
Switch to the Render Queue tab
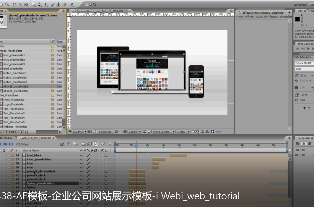6,138
